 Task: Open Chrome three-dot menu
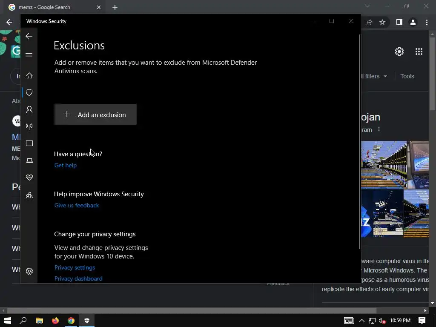coord(427,22)
